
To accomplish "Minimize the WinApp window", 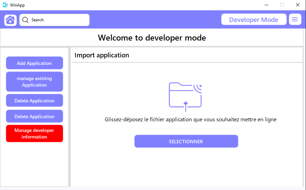I will (x=267, y=5).
